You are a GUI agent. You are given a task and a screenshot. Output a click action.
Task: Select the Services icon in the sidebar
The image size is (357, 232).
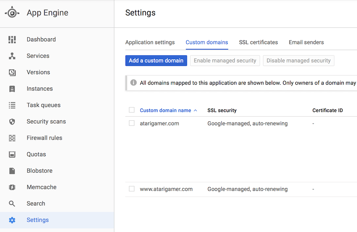tap(12, 56)
